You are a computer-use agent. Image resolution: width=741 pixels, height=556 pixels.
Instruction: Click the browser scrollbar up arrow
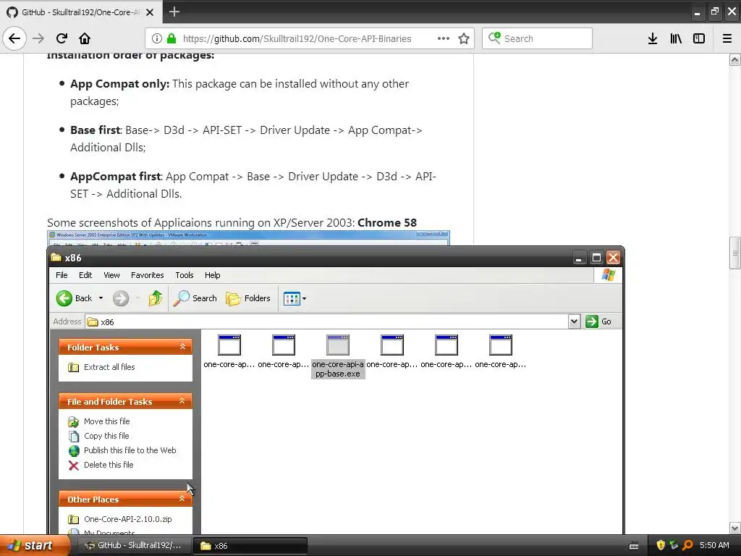click(x=735, y=60)
